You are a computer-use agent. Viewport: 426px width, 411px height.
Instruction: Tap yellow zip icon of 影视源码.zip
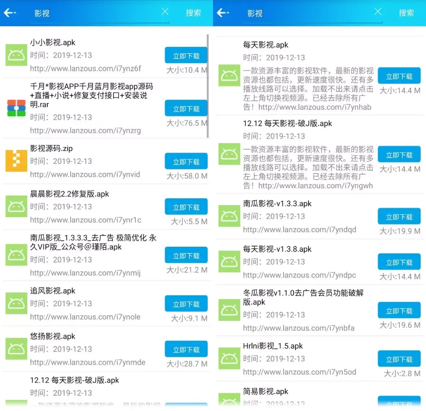tap(16, 161)
